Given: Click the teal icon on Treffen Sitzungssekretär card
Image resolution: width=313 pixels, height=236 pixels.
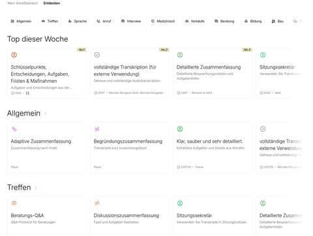Looking at the screenshot, I should [x=180, y=203].
